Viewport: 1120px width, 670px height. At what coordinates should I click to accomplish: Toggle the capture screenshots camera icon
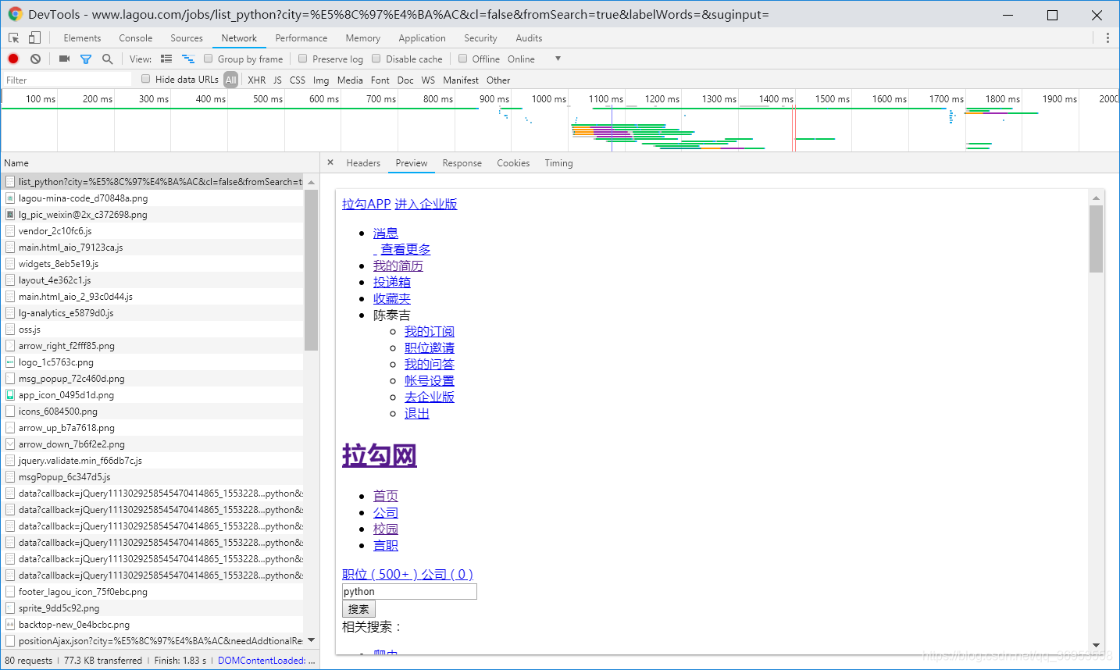tap(64, 59)
